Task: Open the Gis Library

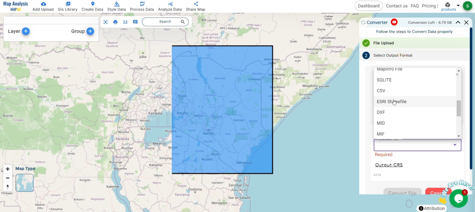Action: 67,6
